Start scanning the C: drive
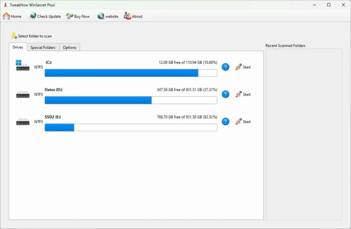Image resolution: width=351 pixels, height=229 pixels. tap(243, 67)
